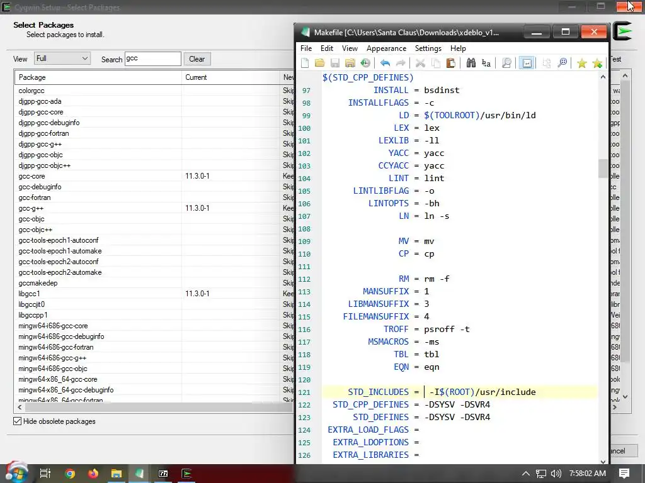This screenshot has width=645, height=483.
Task: Switch to 7-Zip taskbar icon
Action: coord(163,474)
